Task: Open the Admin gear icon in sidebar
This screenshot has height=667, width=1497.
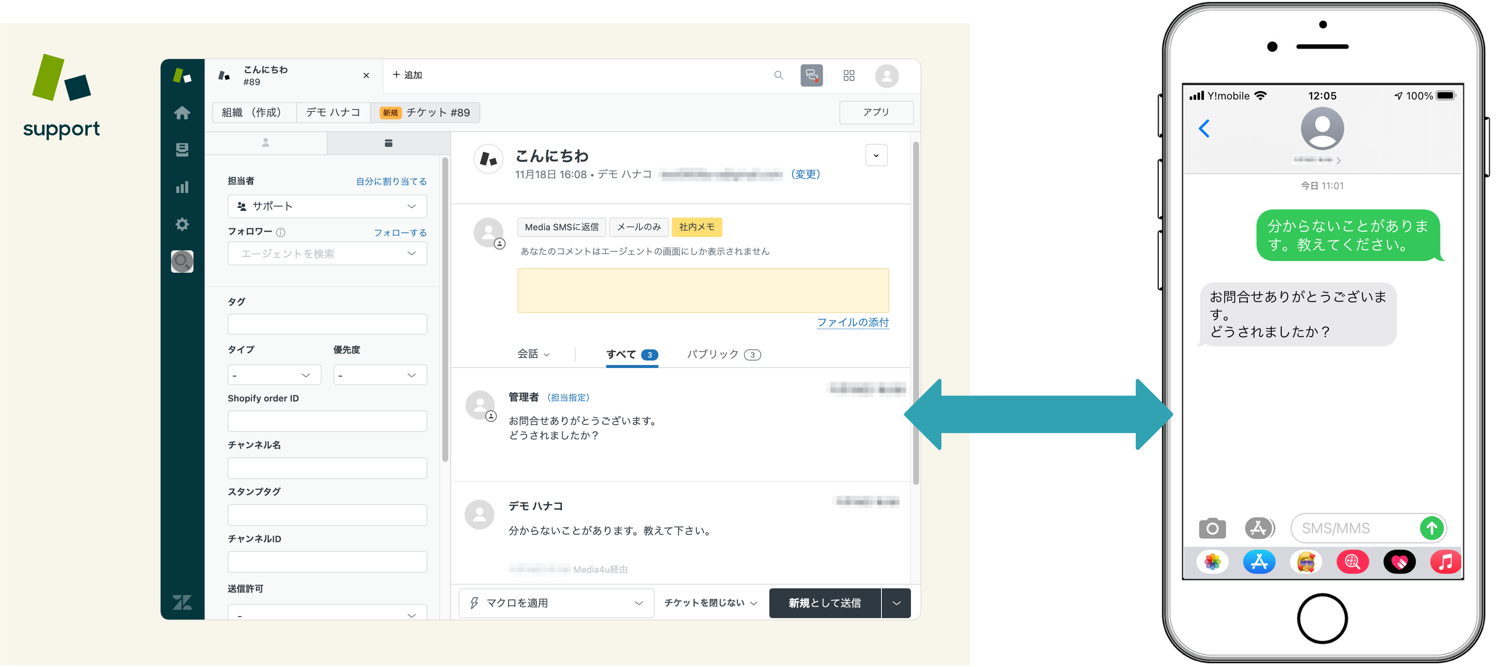Action: pyautogui.click(x=182, y=224)
